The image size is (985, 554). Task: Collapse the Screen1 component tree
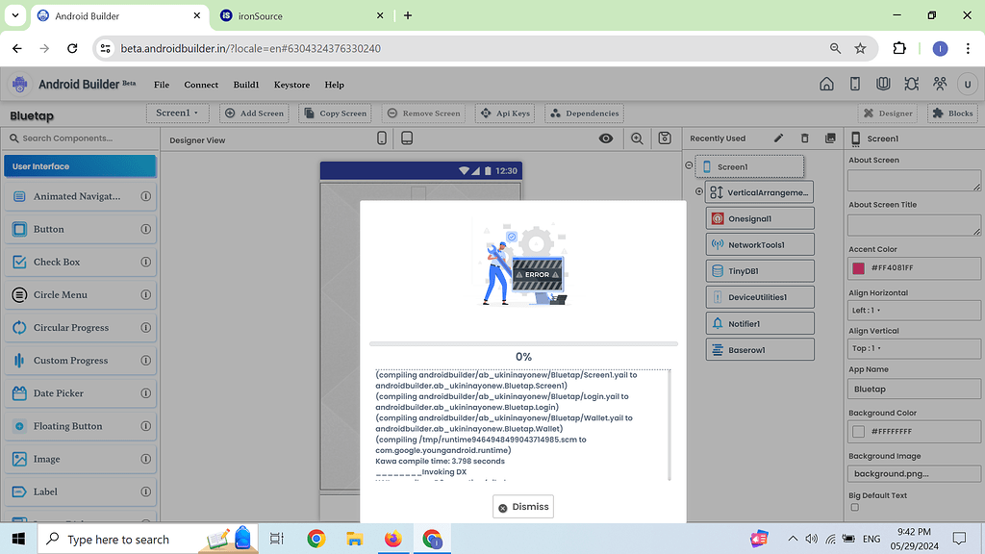tap(689, 164)
